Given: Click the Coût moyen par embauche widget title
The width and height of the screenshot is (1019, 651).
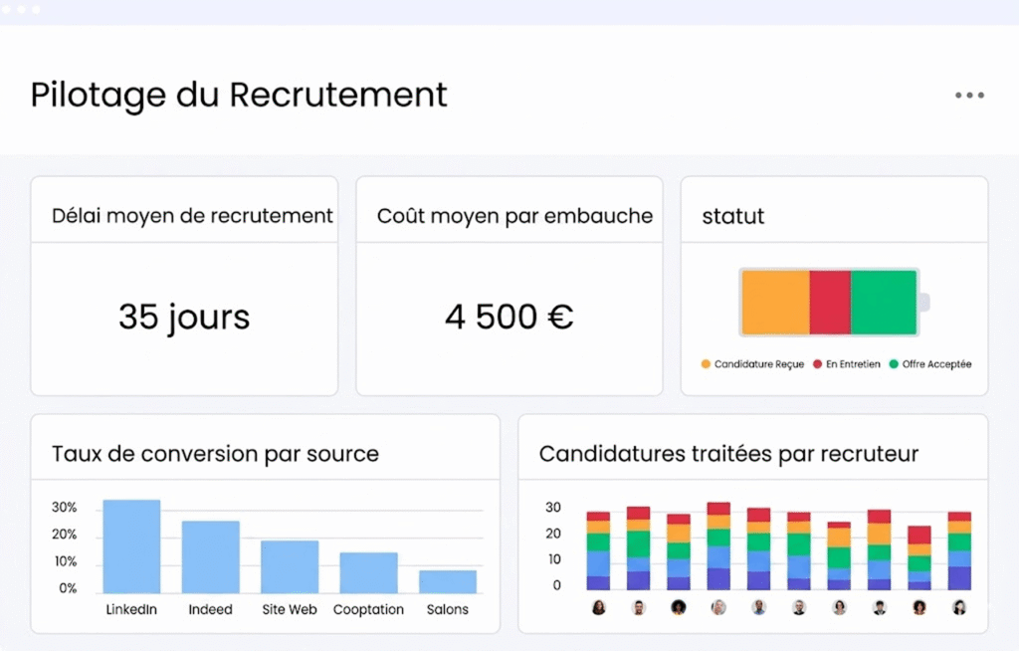Looking at the screenshot, I should (x=514, y=216).
